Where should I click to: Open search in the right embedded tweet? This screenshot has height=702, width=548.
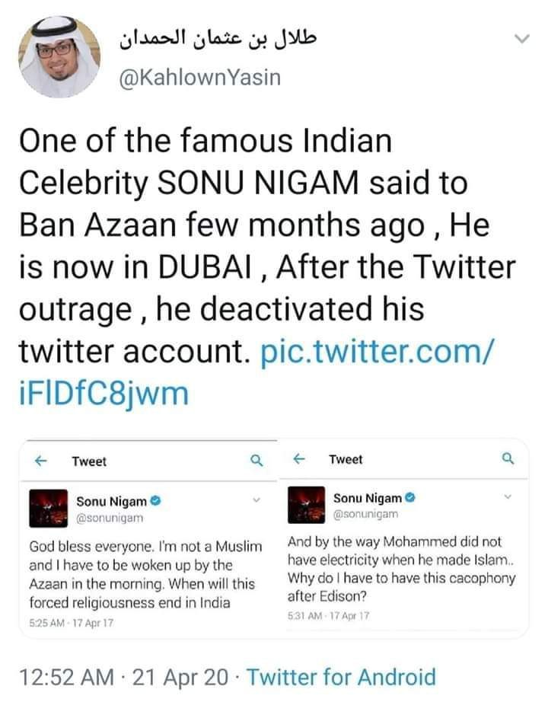508,458
